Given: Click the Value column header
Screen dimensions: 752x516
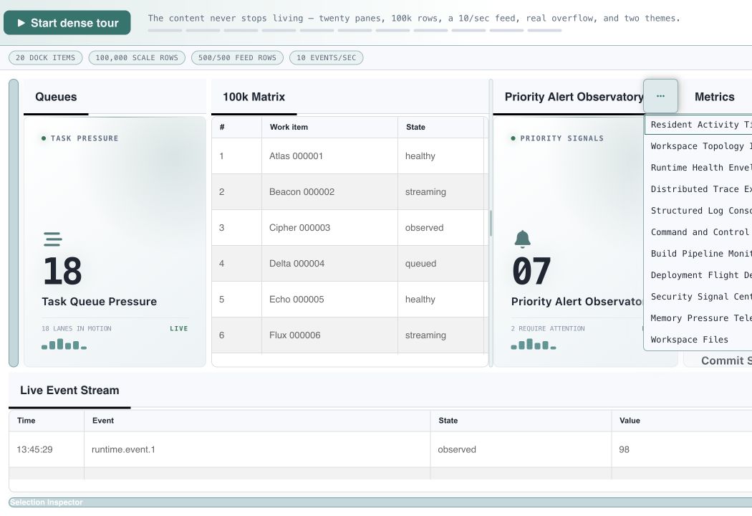Looking at the screenshot, I should tap(682, 421).
